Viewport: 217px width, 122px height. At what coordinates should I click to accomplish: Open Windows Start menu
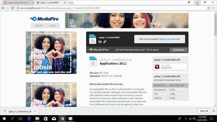pos(4,119)
